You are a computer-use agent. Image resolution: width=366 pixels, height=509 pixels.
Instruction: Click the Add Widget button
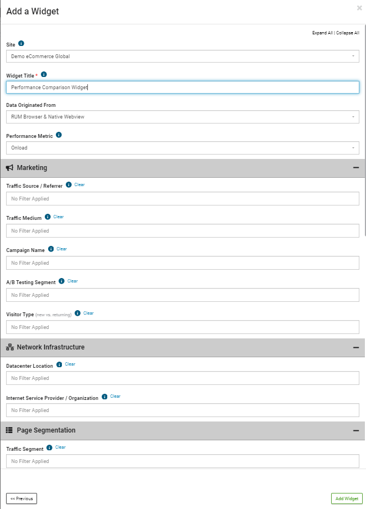347,498
